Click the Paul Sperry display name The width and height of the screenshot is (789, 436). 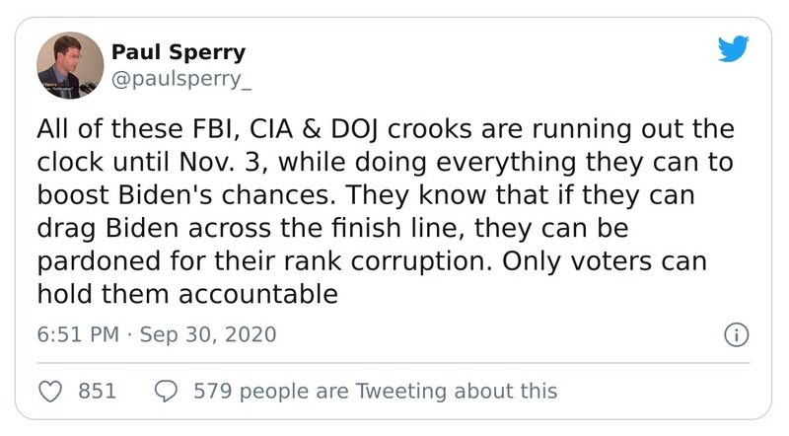tap(179, 52)
